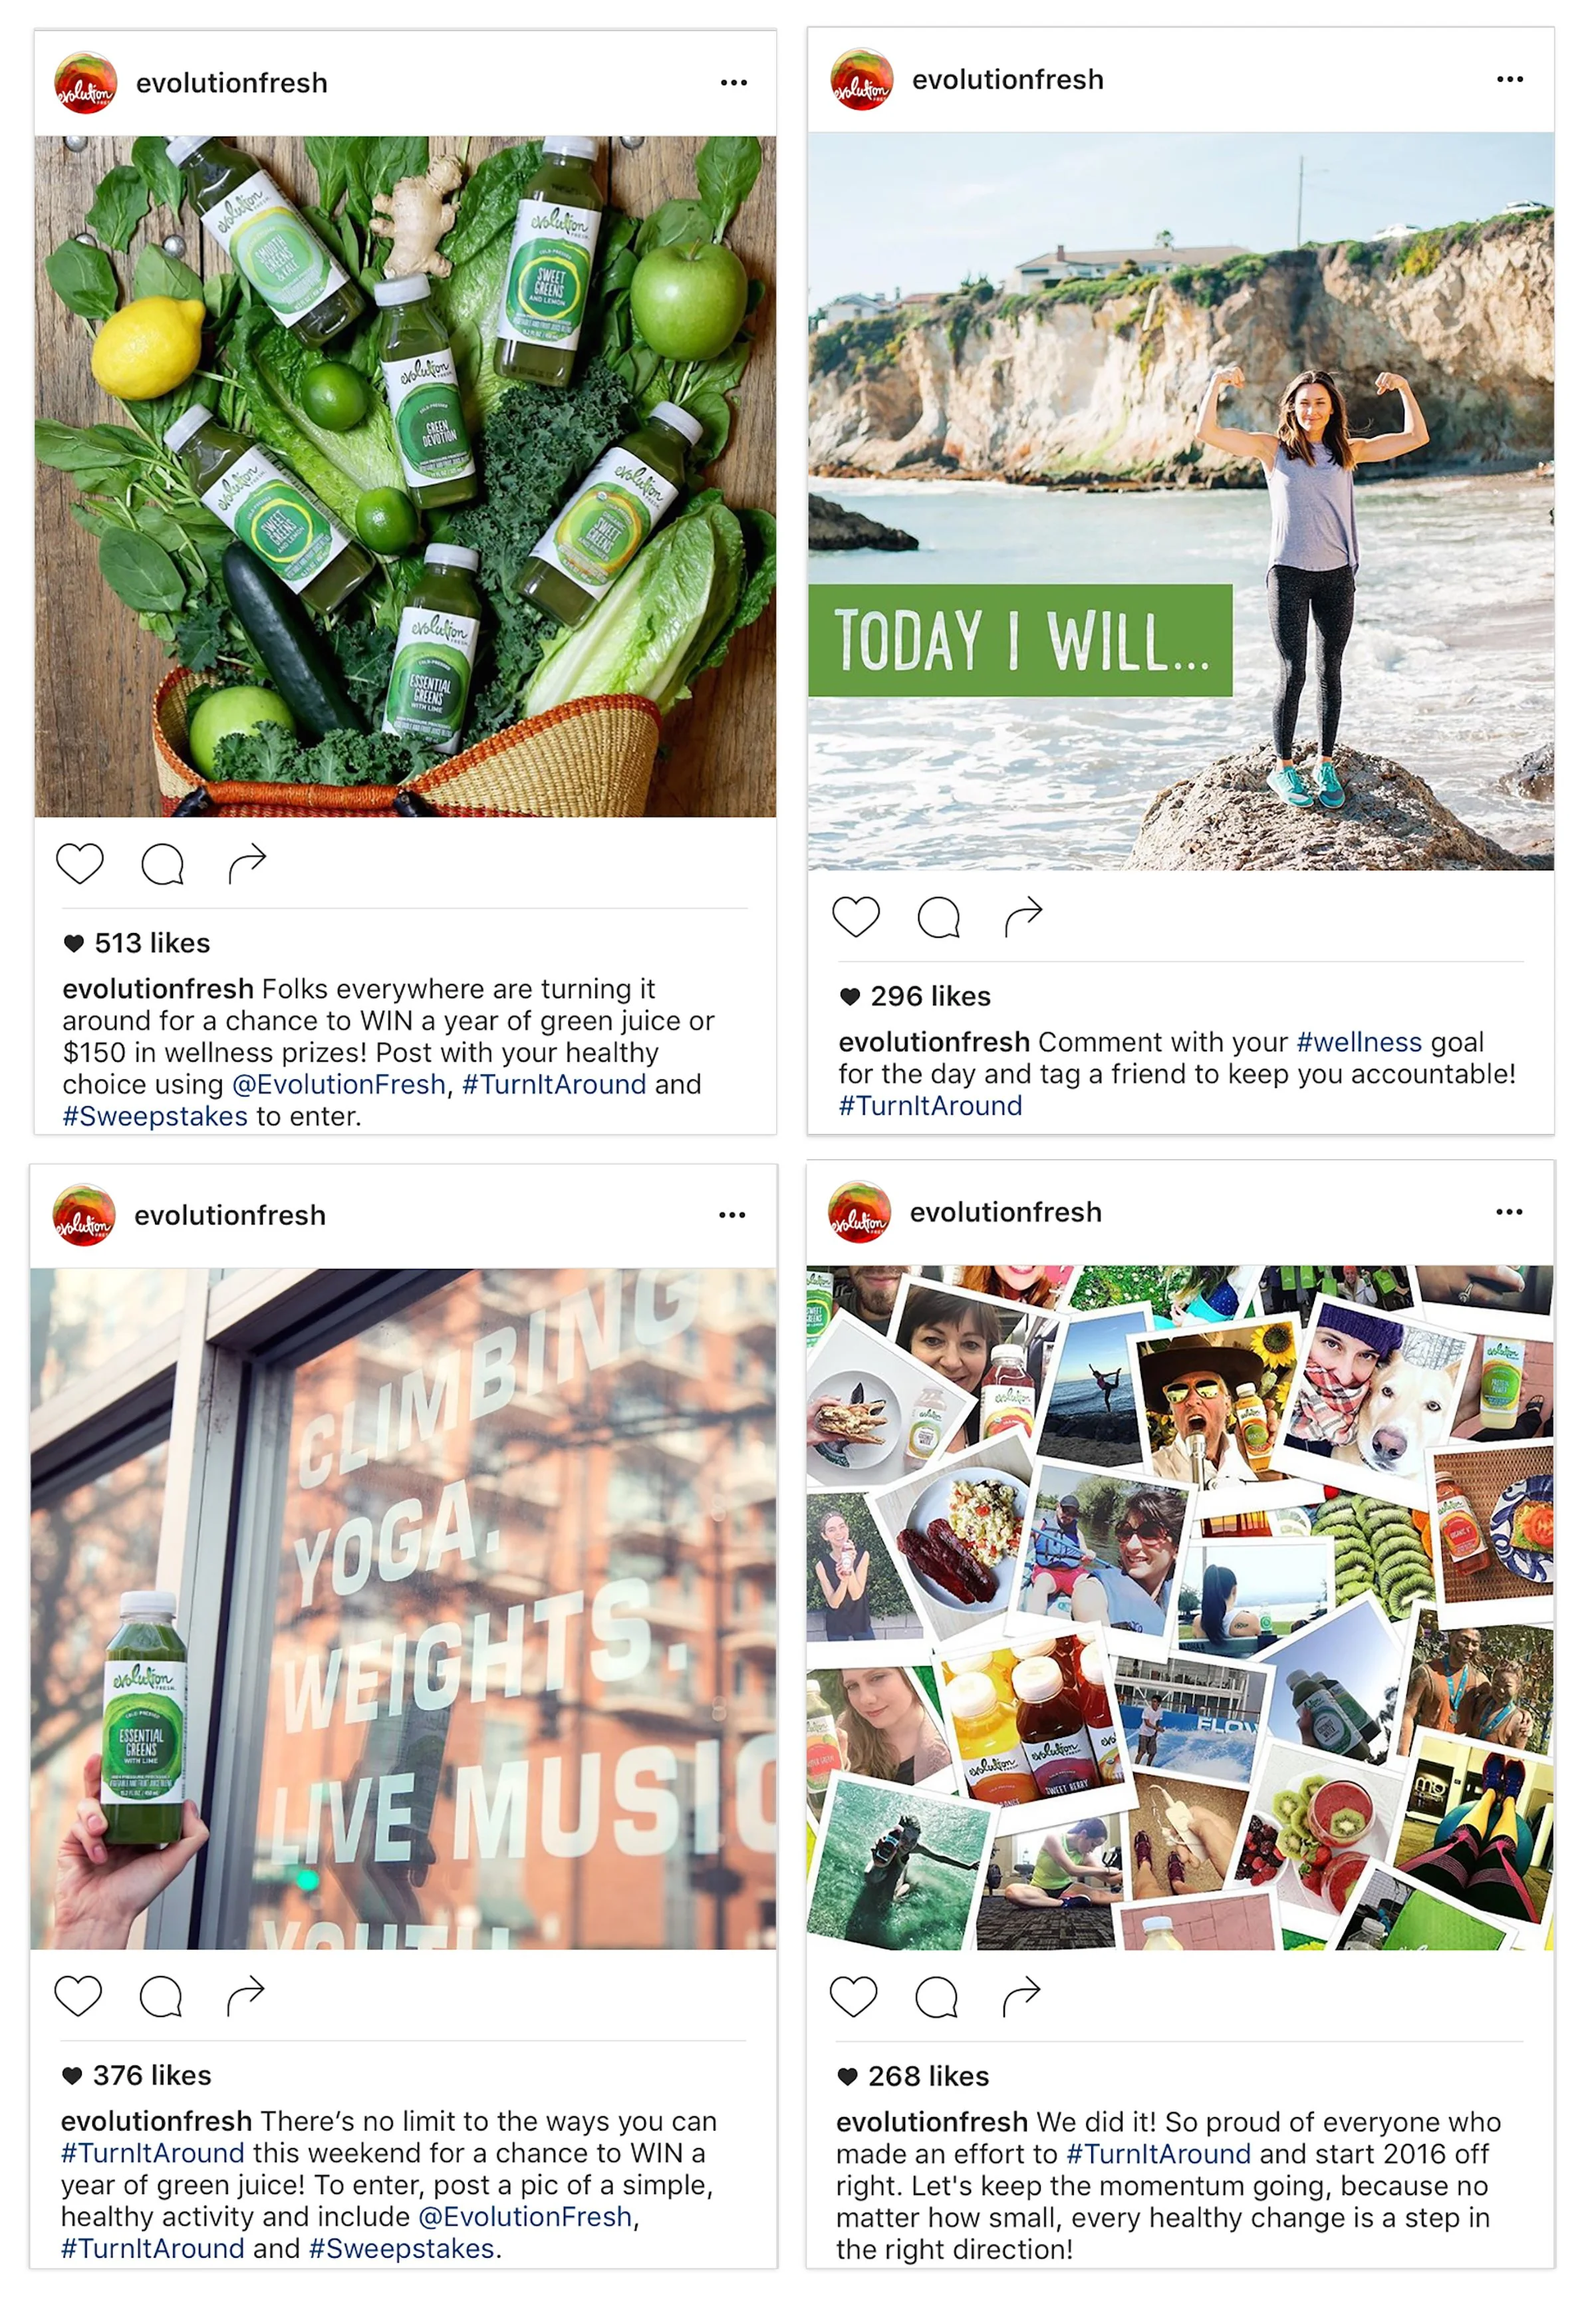Tap the heart on the Today I Will post
Screen dimensions: 1596x2303
click(856, 917)
